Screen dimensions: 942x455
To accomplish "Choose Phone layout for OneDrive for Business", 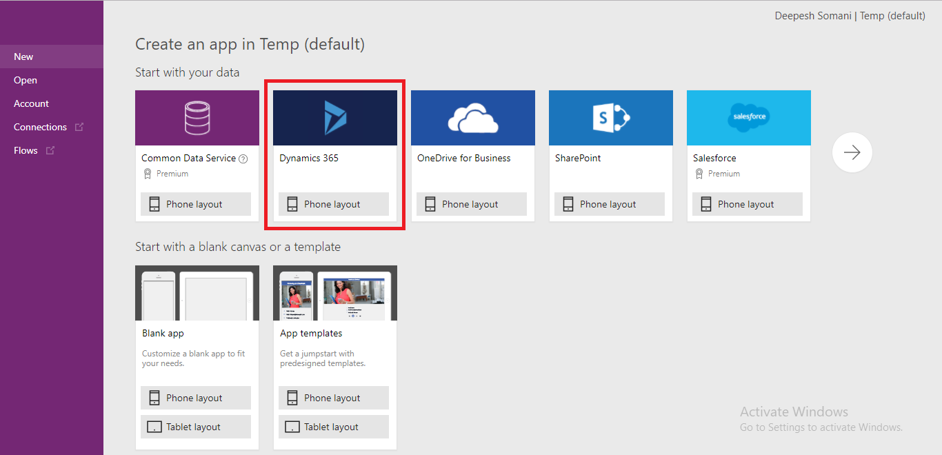I will tap(472, 204).
